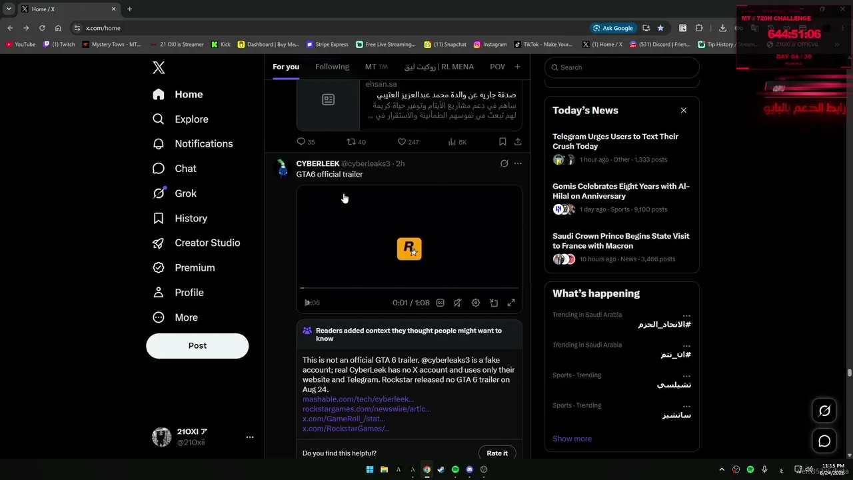Image resolution: width=853 pixels, height=480 pixels.
Task: View analytics of the 6K views post
Action: coord(457,142)
